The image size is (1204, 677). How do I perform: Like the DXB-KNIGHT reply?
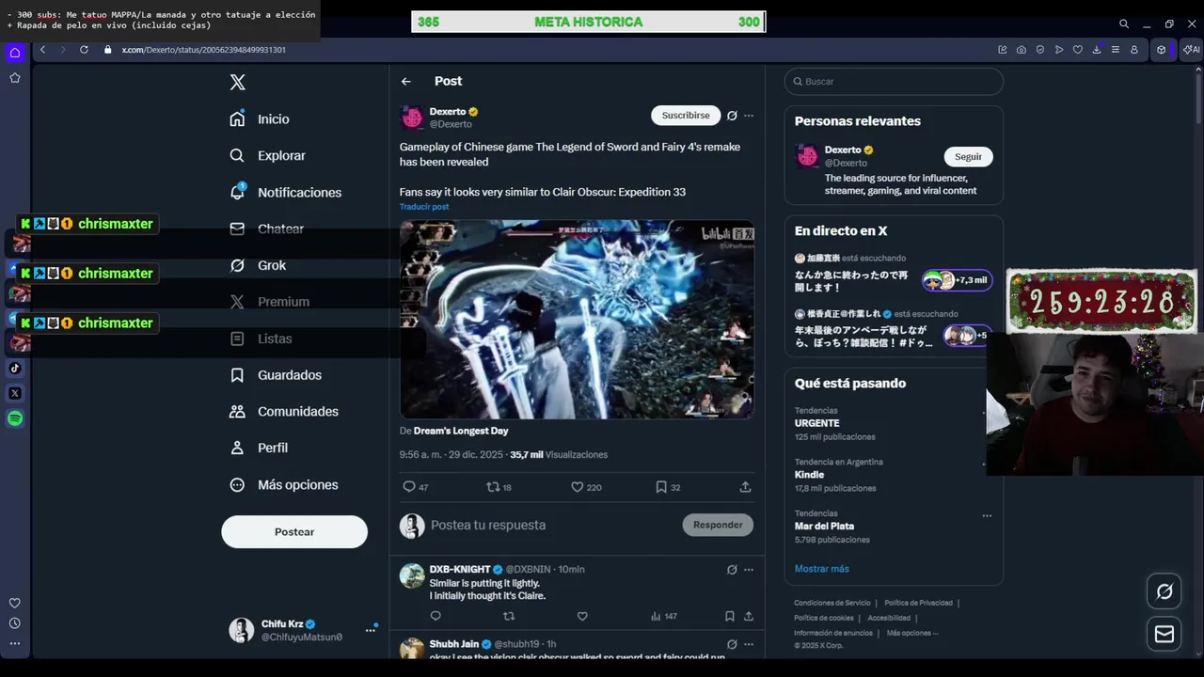pos(582,617)
